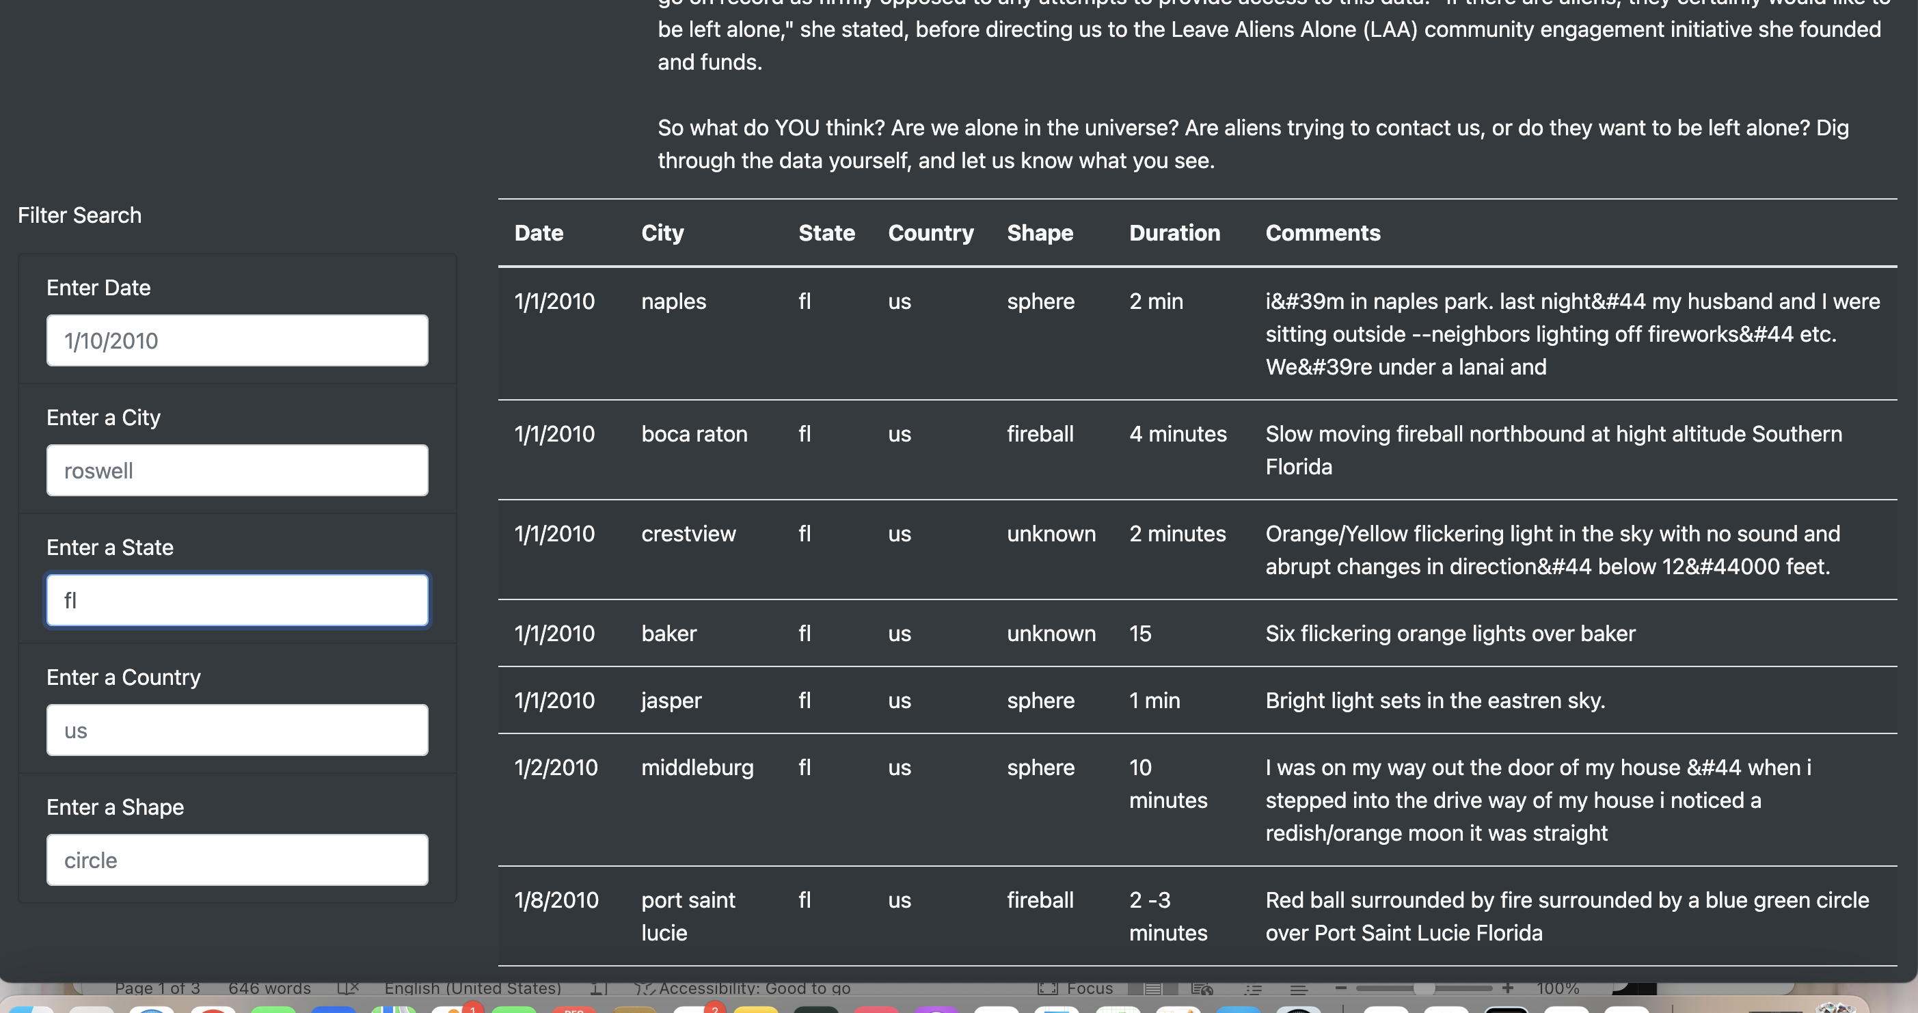Click the '2 min' duration in naples row
Screen dimensions: 1918x1013
click(1157, 301)
